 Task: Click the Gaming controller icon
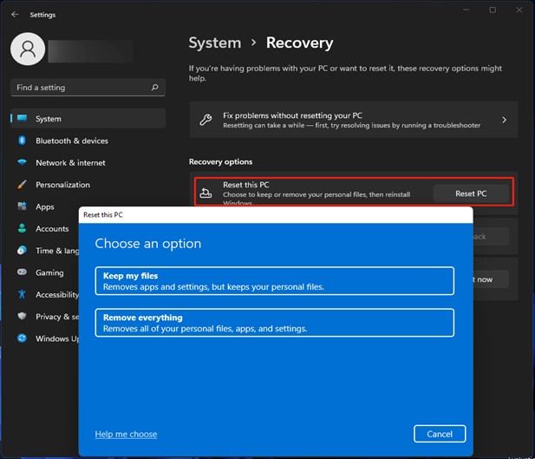point(22,272)
